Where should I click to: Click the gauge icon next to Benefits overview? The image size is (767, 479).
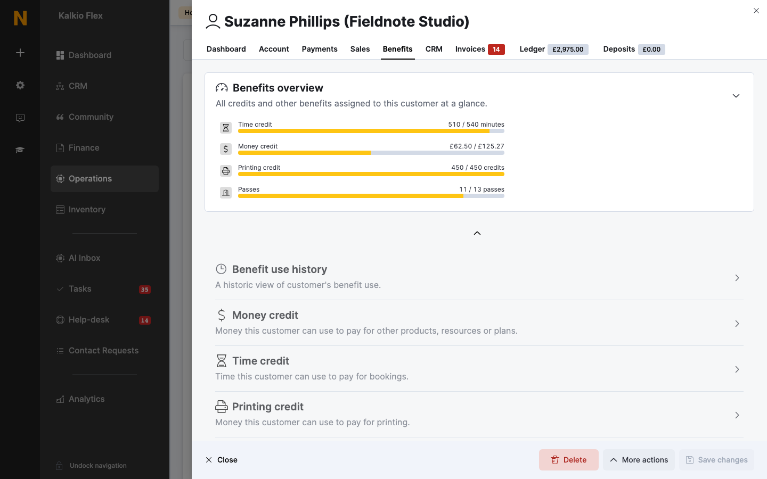tap(222, 88)
